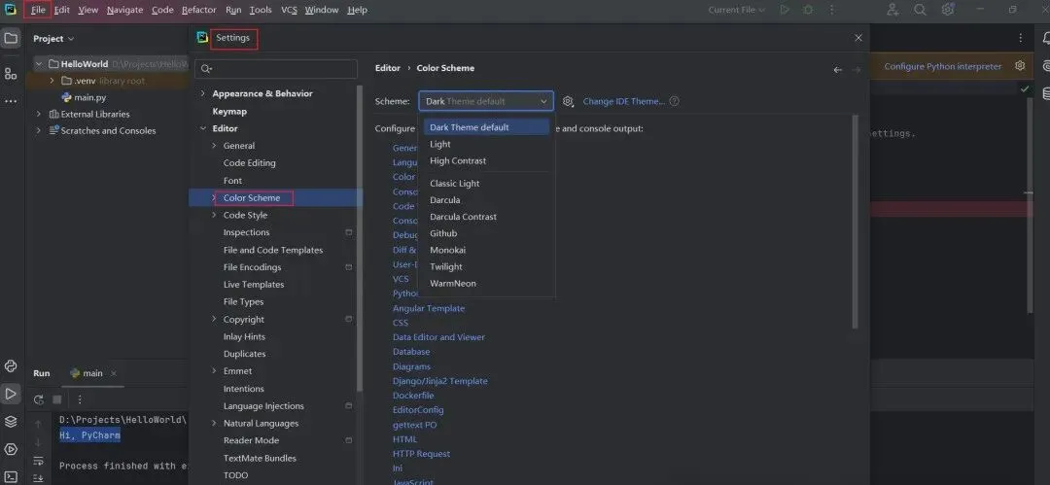
Task: Click the settings search field
Action: 277,69
